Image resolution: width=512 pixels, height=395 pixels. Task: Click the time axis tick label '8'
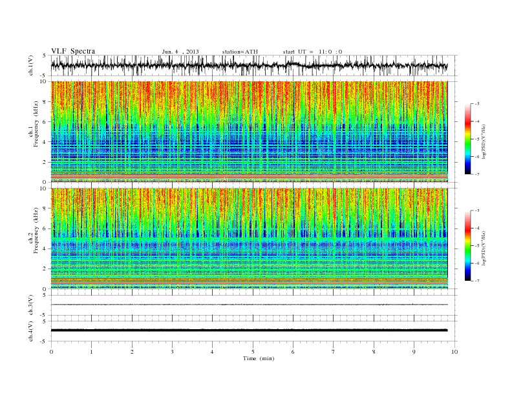[374, 352]
